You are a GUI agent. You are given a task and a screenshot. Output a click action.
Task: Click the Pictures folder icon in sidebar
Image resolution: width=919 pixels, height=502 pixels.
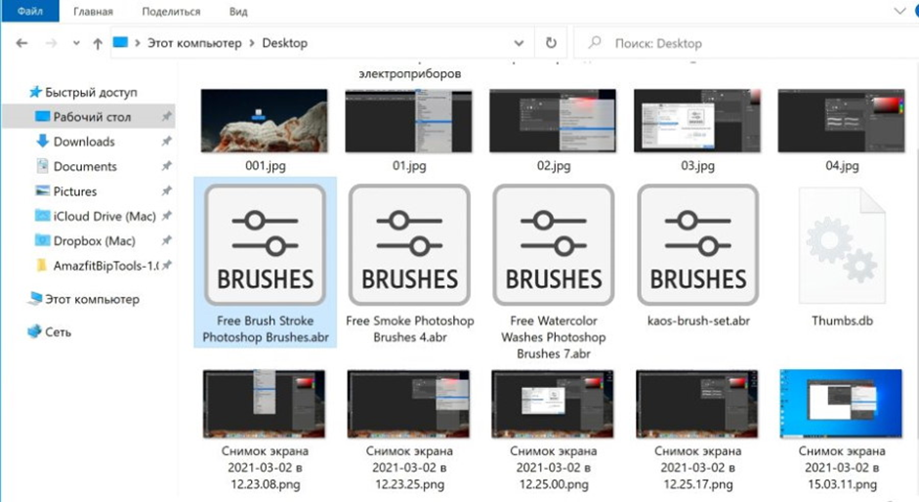click(42, 190)
